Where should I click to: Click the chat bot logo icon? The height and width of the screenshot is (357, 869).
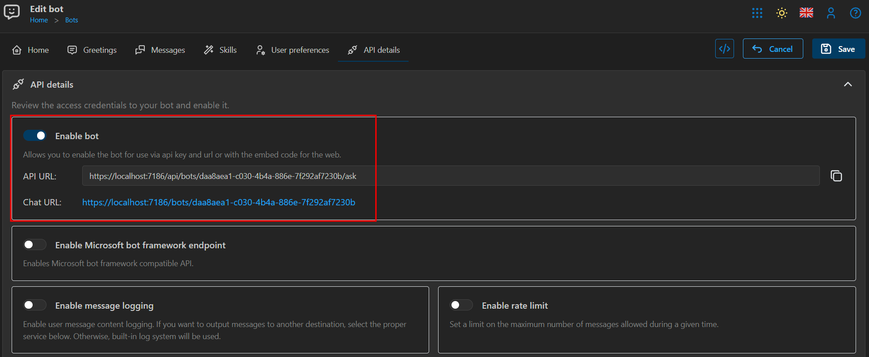12,12
